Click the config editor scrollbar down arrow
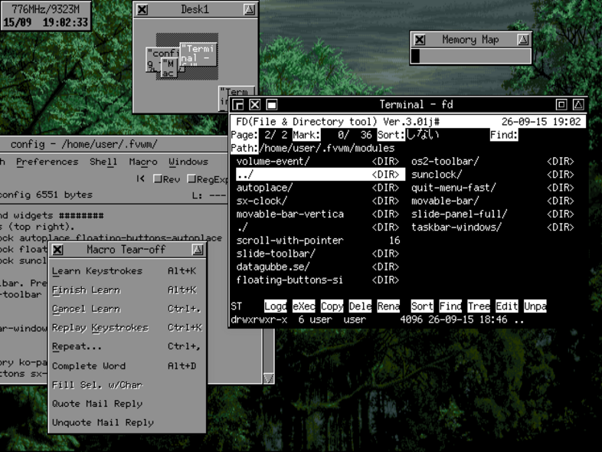 point(269,378)
